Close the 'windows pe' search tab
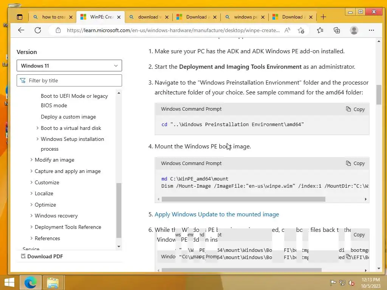Image resolution: width=387 pixels, height=290 pixels. pyautogui.click(x=263, y=17)
